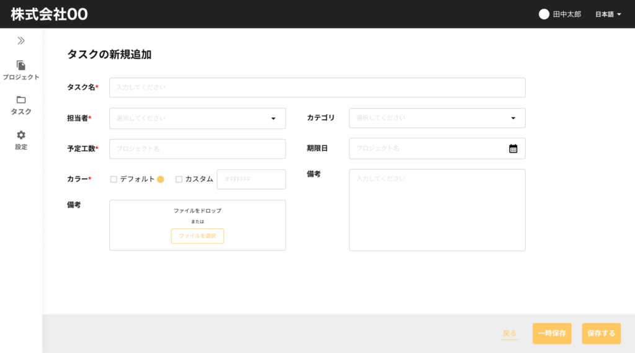This screenshot has height=353, width=635.
Task: Focus the custom color hex #FFFFFF field
Action: (x=251, y=179)
